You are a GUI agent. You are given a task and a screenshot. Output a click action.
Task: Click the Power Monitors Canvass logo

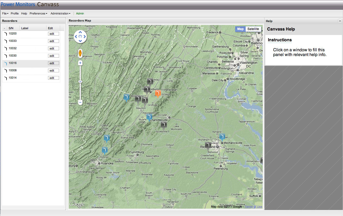[30, 4]
